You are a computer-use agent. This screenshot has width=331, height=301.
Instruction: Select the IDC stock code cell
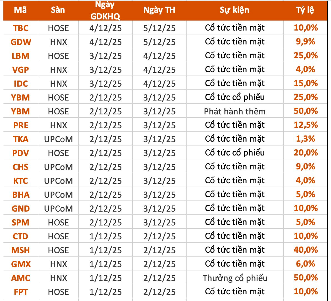tap(21, 84)
